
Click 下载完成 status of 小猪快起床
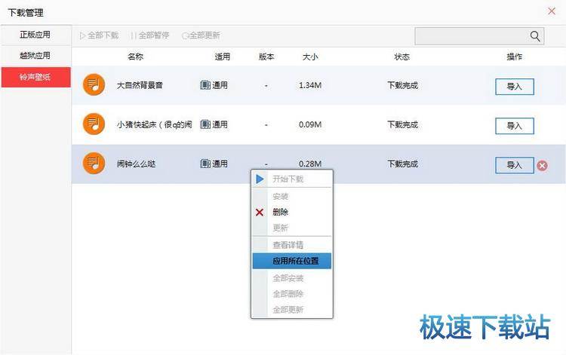[402, 124]
